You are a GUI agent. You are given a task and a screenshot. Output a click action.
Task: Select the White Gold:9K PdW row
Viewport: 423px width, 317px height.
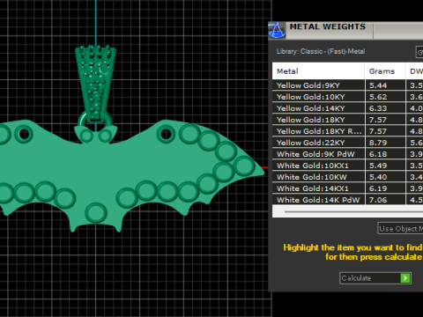click(x=347, y=154)
